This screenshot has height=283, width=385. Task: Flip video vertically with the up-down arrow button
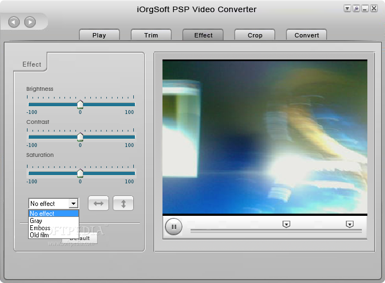[123, 203]
